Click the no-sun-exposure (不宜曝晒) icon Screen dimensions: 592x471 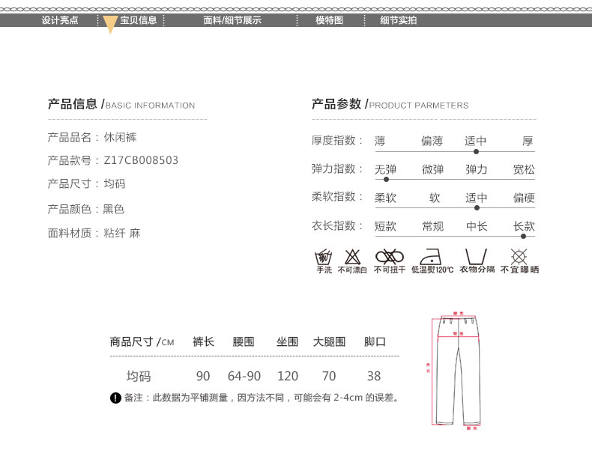click(519, 256)
